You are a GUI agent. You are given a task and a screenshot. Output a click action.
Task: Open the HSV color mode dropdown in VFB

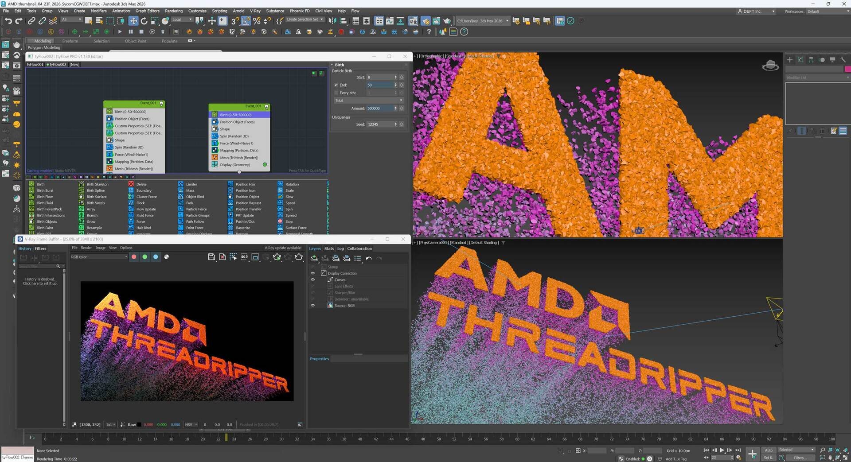(191, 424)
